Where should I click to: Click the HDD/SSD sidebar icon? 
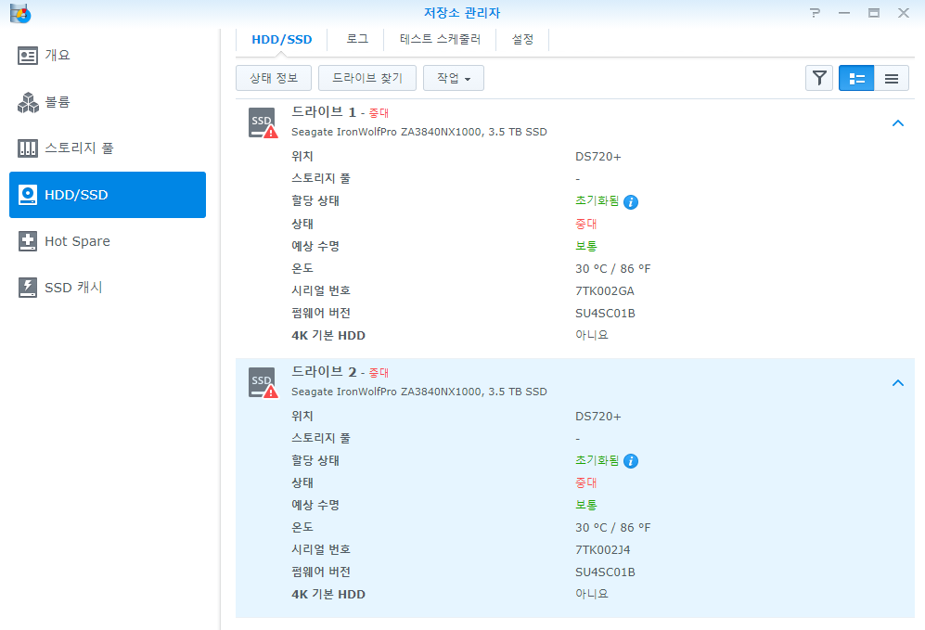(x=27, y=195)
